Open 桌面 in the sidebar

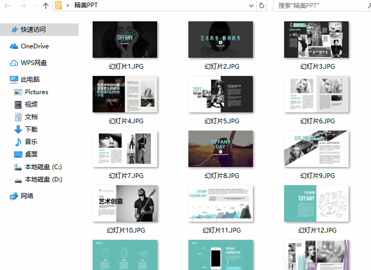[31, 155]
